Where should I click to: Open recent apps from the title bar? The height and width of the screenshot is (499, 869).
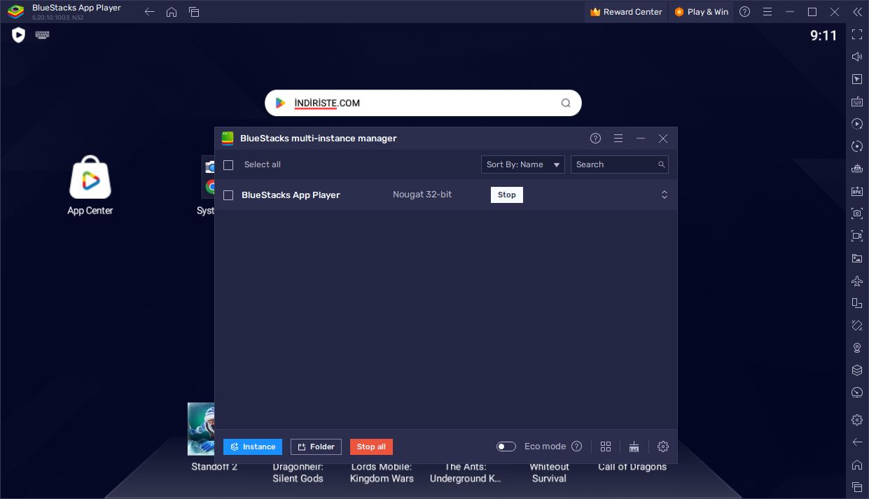point(194,12)
